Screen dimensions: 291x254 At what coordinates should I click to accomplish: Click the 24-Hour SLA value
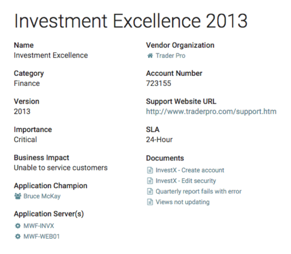point(159,140)
